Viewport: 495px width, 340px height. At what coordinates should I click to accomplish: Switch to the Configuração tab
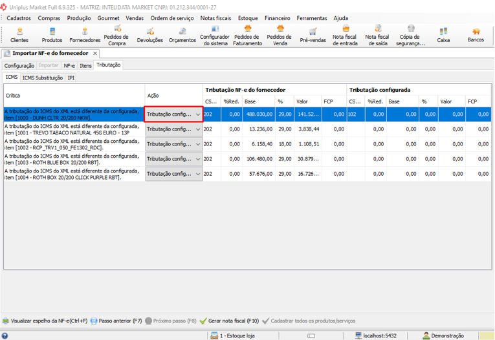click(19, 65)
